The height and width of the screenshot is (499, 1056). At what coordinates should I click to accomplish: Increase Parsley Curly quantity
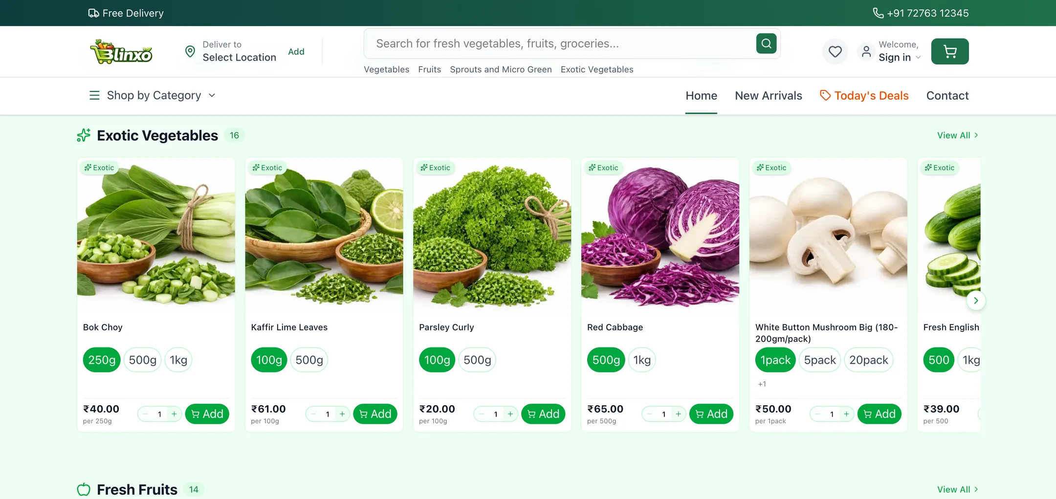[510, 414]
